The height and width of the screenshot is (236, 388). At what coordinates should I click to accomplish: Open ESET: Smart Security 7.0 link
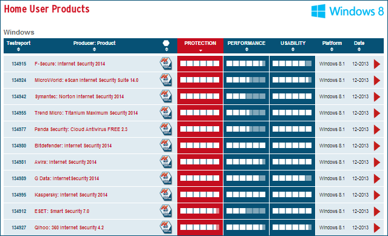[x=62, y=211]
